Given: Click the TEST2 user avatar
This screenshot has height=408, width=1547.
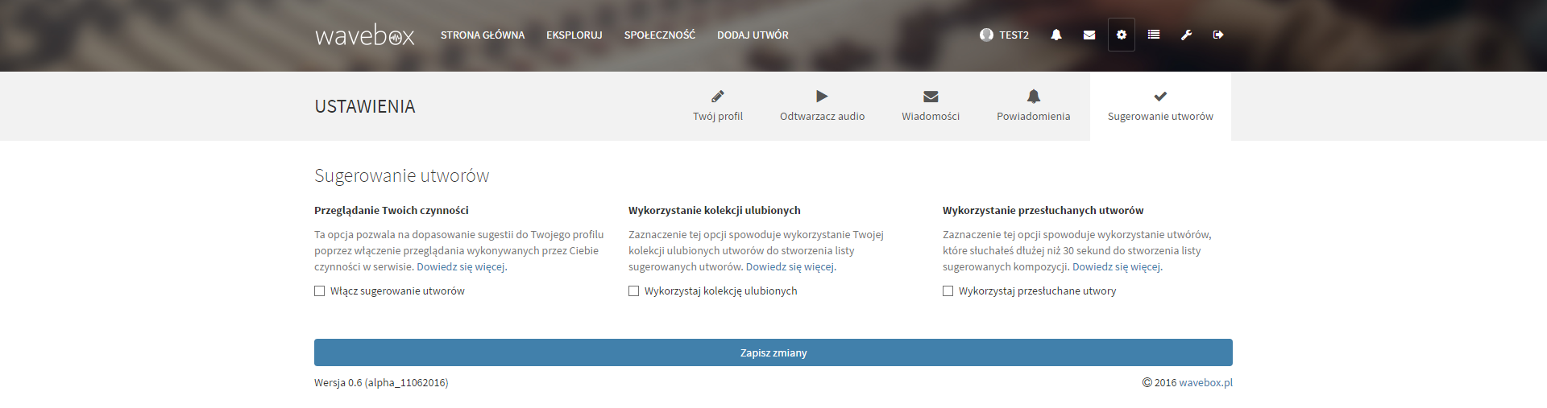Looking at the screenshot, I should (x=986, y=35).
